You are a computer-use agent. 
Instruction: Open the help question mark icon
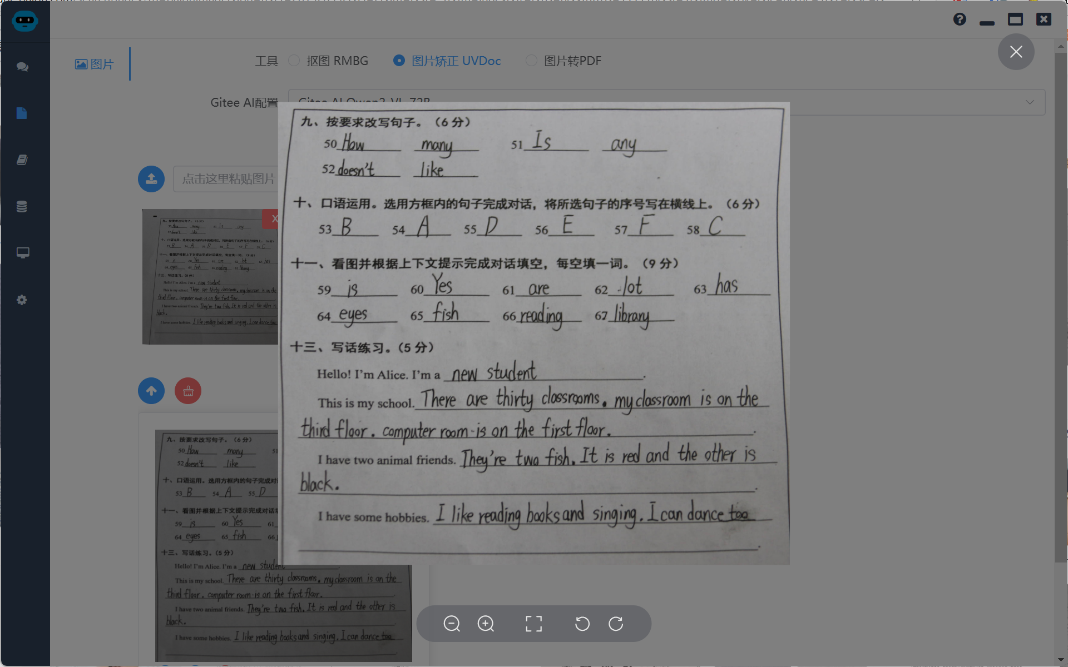point(960,19)
